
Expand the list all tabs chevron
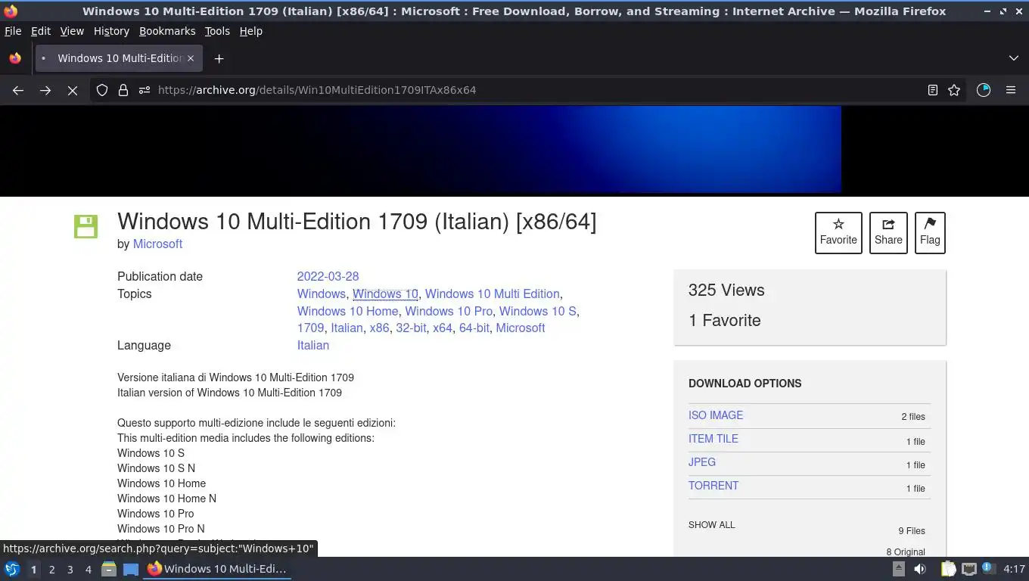tap(1014, 58)
